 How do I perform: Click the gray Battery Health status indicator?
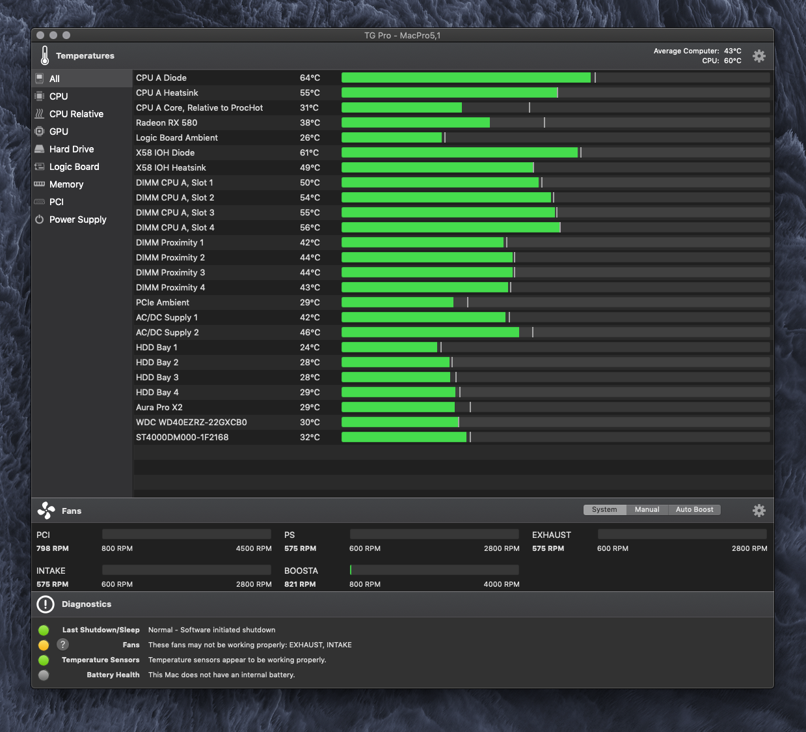(x=44, y=675)
